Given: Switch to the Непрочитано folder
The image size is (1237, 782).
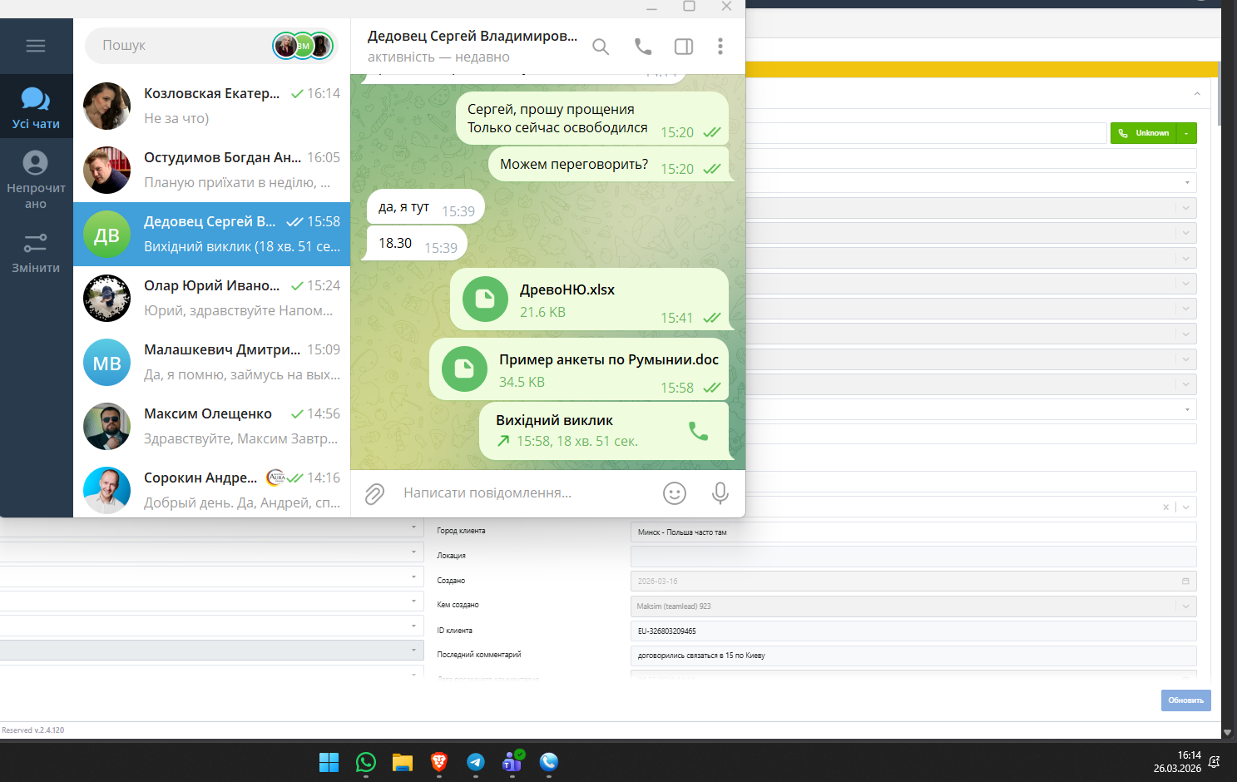Looking at the screenshot, I should click(36, 181).
